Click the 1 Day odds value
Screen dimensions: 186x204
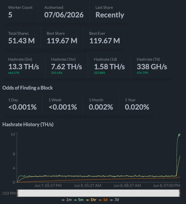23,107
